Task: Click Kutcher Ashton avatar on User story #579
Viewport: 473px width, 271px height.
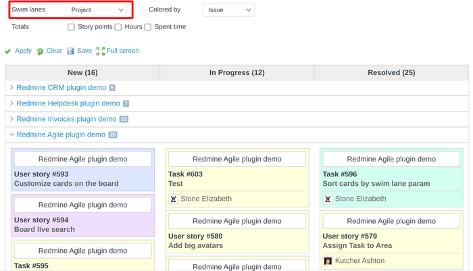Action: [x=328, y=261]
